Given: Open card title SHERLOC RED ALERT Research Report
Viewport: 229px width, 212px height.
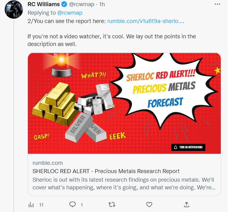Looking at the screenshot, I should coord(106,171).
